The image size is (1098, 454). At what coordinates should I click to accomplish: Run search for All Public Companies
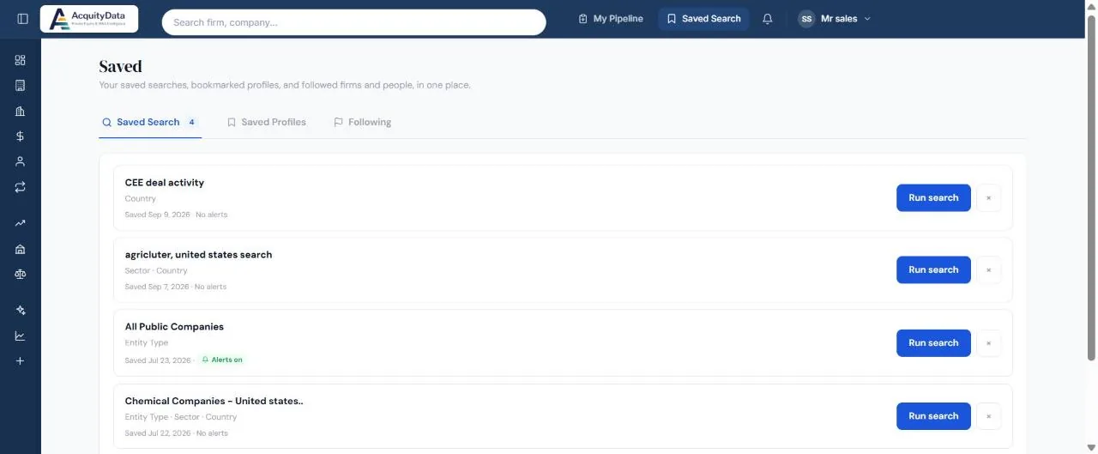point(933,342)
